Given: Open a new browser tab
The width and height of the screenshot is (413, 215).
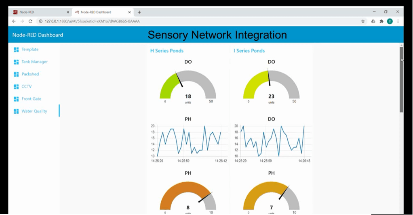Looking at the screenshot, I should click(x=139, y=12).
